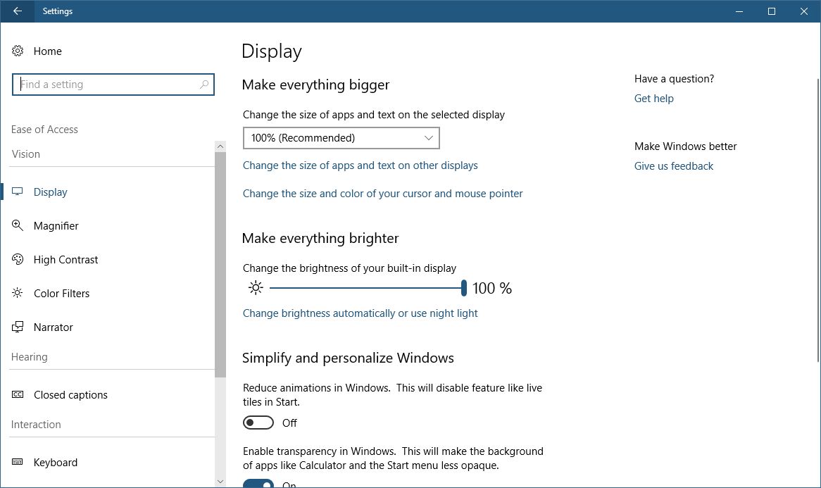
Task: Maximize the Settings window
Action: [772, 11]
